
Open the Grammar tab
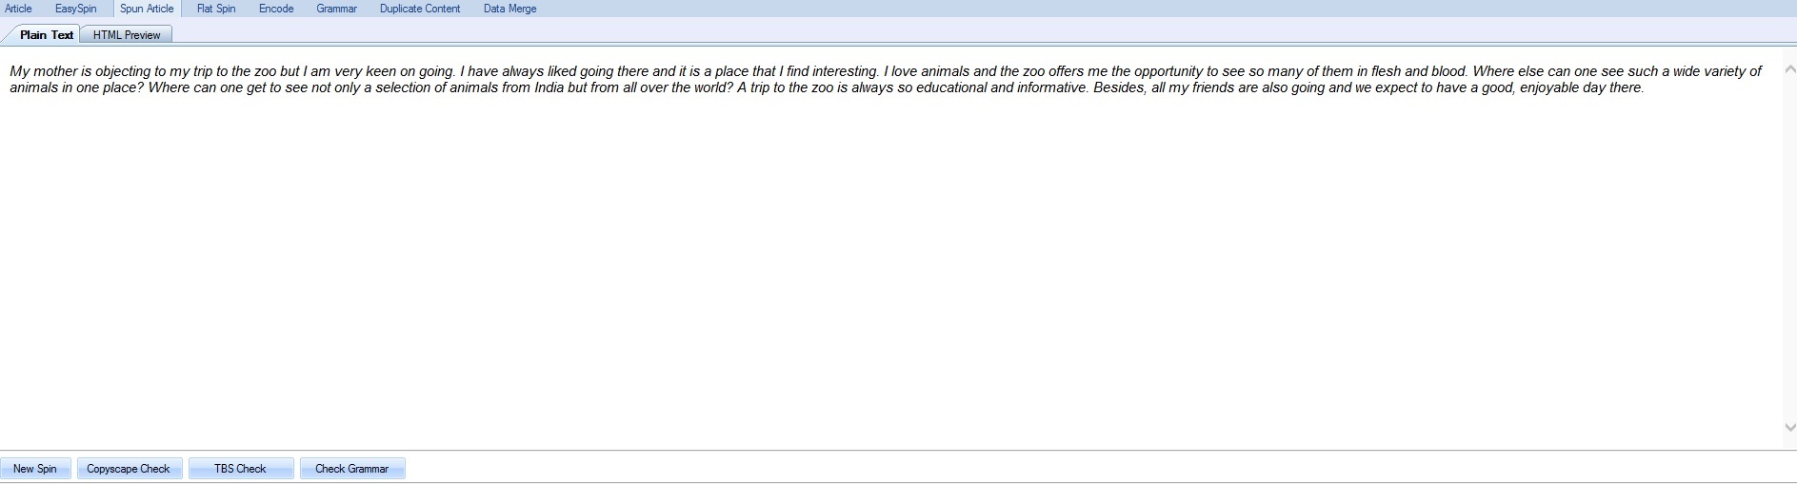336,9
